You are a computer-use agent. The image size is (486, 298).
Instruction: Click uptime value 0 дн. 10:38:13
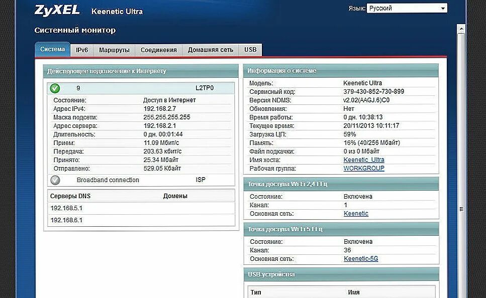(363, 117)
